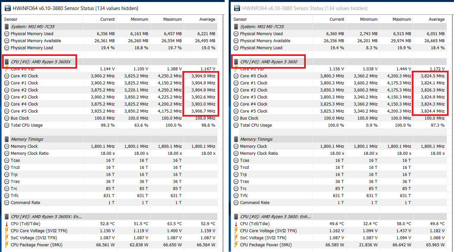Click the lightning icon for CPU Core Voltage in left window

tap(7, 231)
